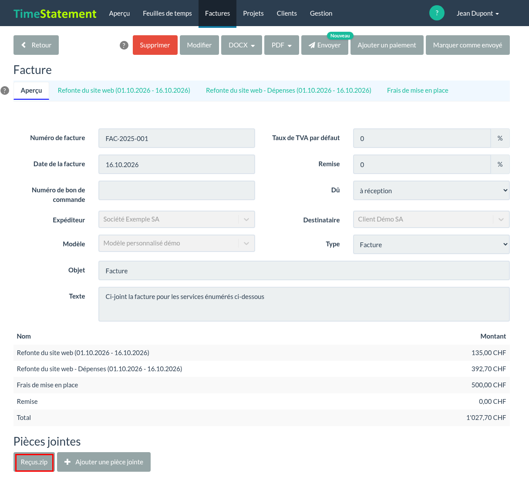Screen dimensions: 529x480
Task: Click the 1'027,70 CHF total amount
Action: click(x=486, y=418)
